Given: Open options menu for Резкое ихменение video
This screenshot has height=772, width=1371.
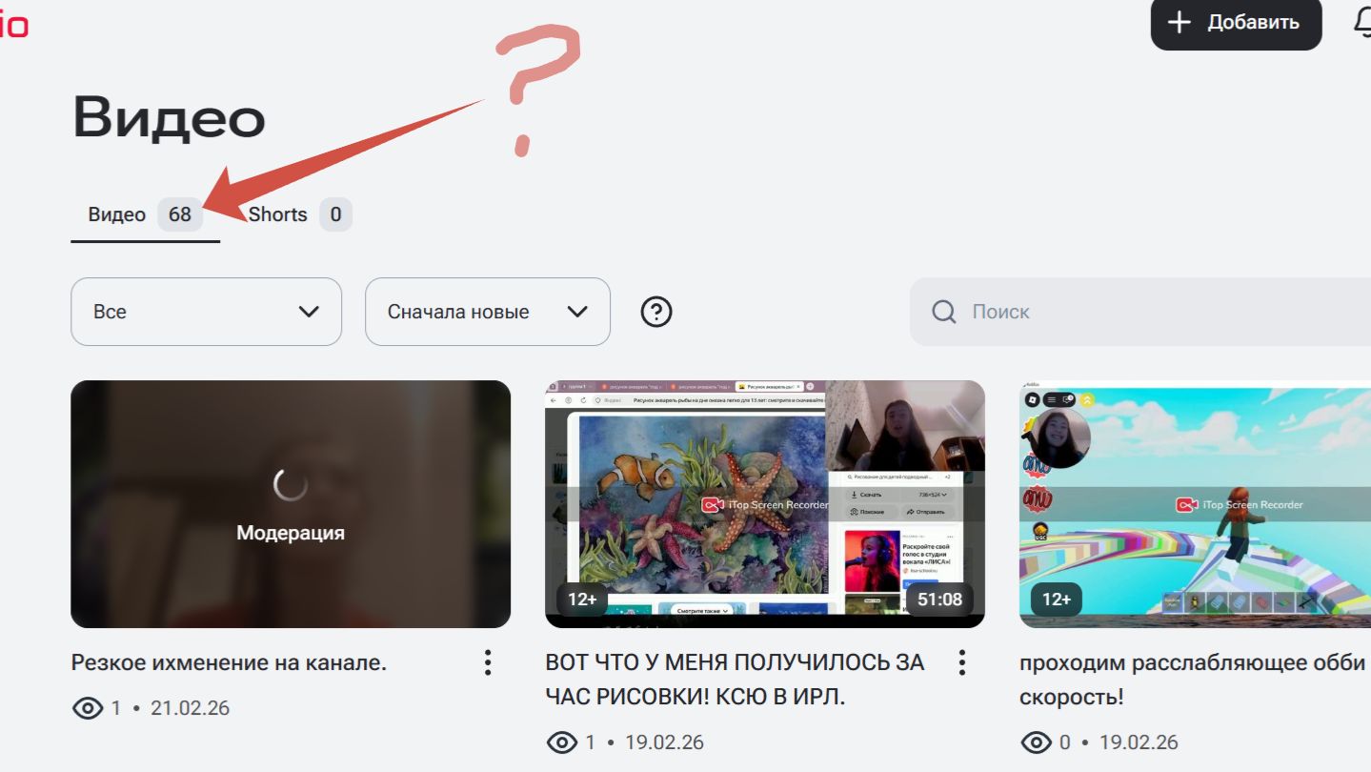Looking at the screenshot, I should pyautogui.click(x=488, y=662).
